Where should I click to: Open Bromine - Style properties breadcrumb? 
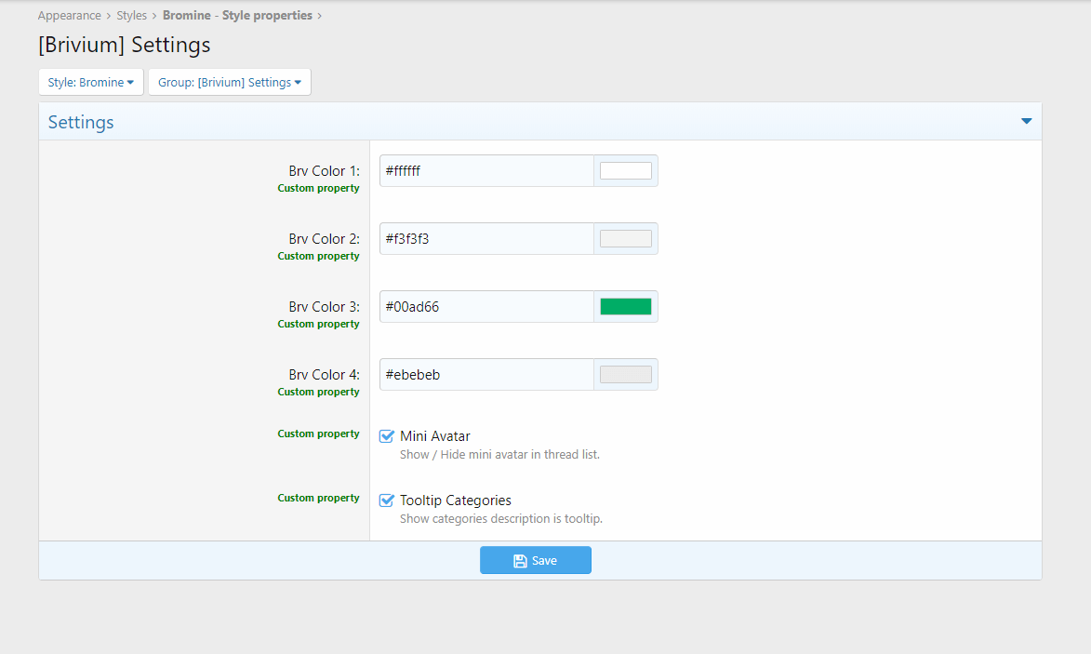click(236, 16)
